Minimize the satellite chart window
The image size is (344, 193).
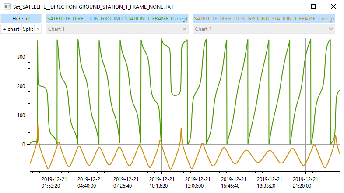293,7
